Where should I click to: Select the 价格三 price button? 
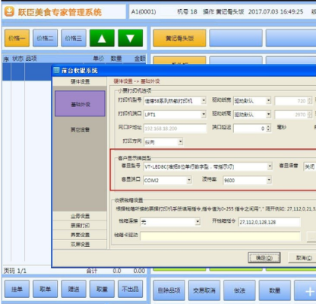[74, 38]
